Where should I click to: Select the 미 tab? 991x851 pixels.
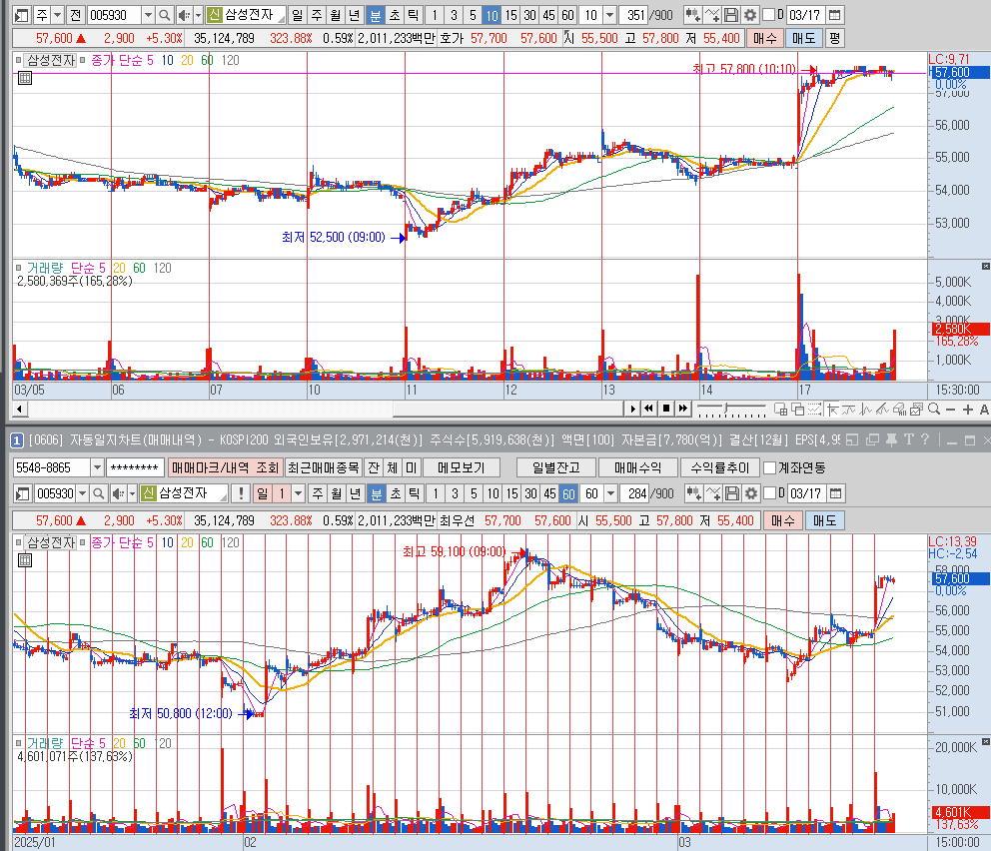coord(412,467)
